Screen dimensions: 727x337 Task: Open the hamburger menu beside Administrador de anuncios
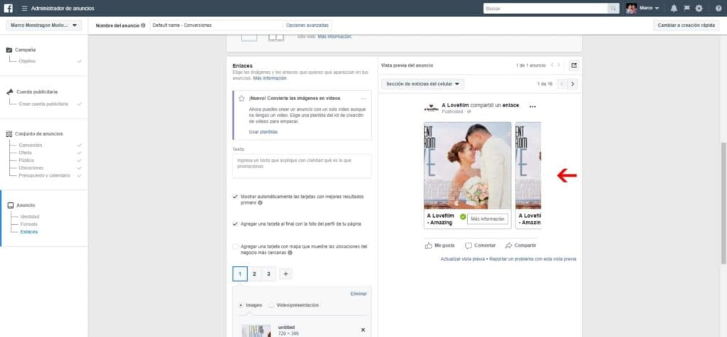point(25,9)
